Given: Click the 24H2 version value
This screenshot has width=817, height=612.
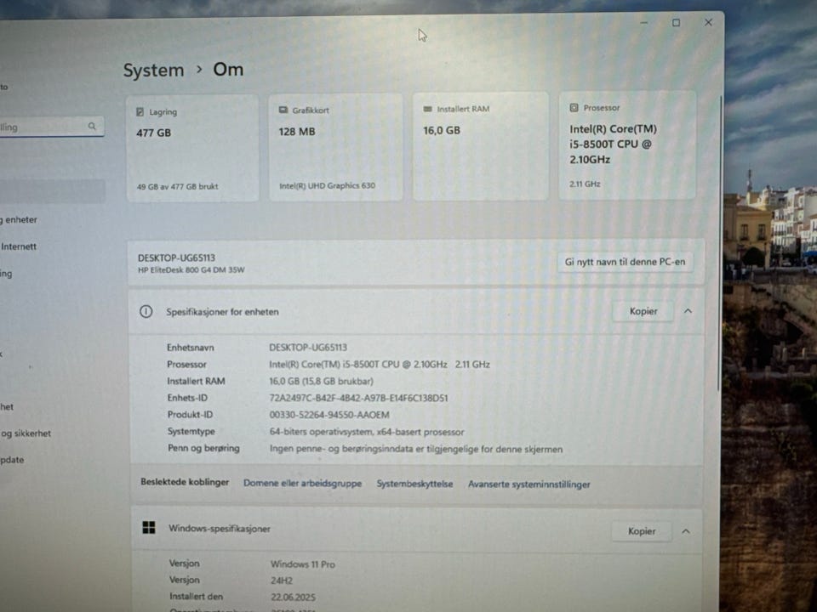Looking at the screenshot, I should [x=282, y=581].
